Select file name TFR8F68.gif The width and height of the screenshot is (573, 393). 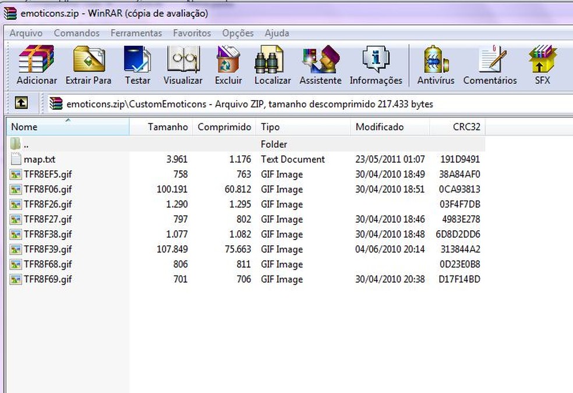[48, 264]
